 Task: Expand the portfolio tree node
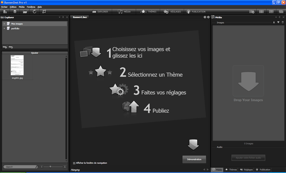coord(4,28)
